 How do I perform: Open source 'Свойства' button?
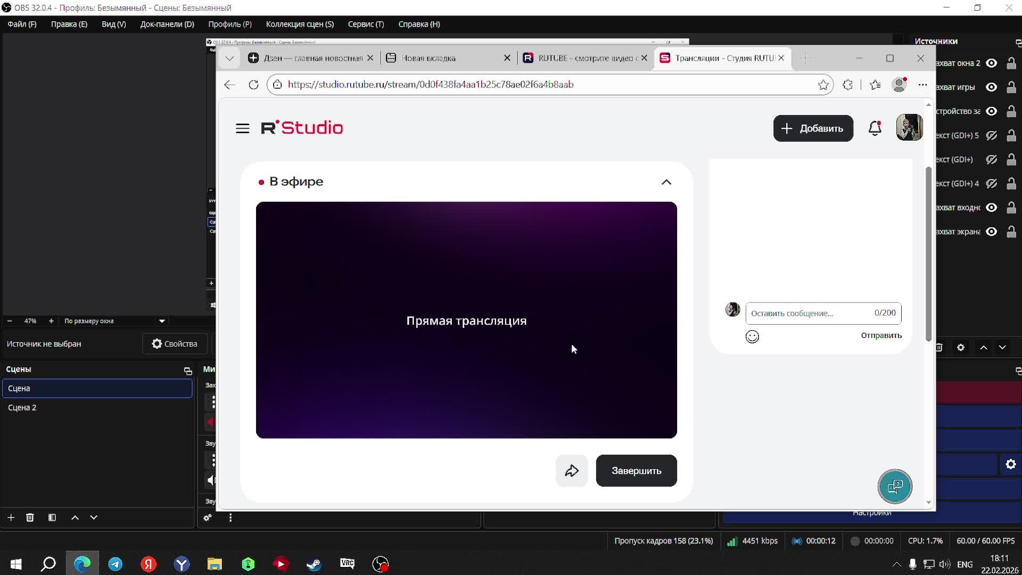[x=175, y=344]
